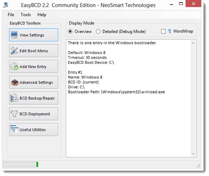209x176 pixels.
Task: Click the 'EasyBCD Boot Device: C:\' line
Action: pyautogui.click(x=91, y=62)
